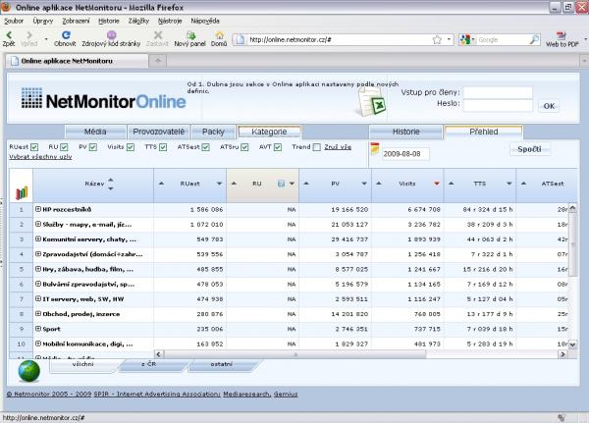Image resolution: width=589 pixels, height=423 pixels.
Task: Expand Komunitní servery, chaty row
Action: 38,238
